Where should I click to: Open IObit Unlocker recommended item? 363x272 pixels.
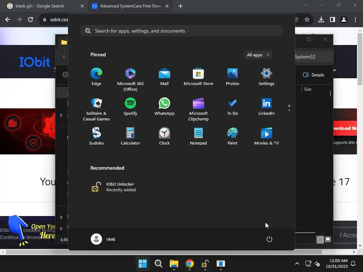(113, 187)
